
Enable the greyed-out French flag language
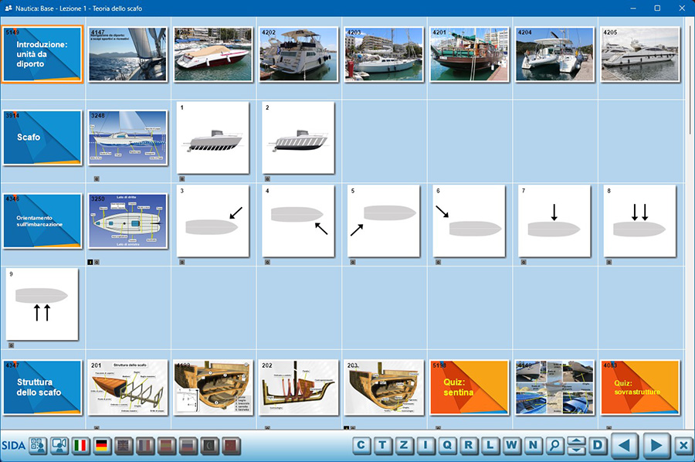click(145, 445)
